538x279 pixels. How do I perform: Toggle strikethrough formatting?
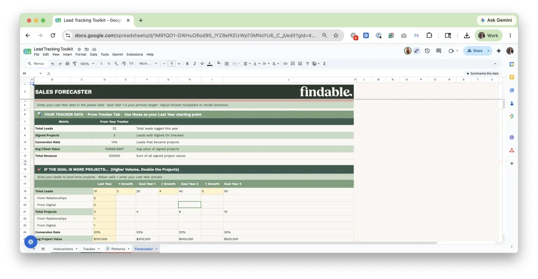tap(202, 64)
